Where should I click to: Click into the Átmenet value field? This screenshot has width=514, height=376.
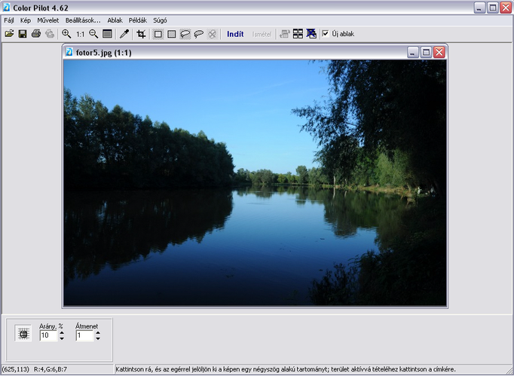coord(84,335)
